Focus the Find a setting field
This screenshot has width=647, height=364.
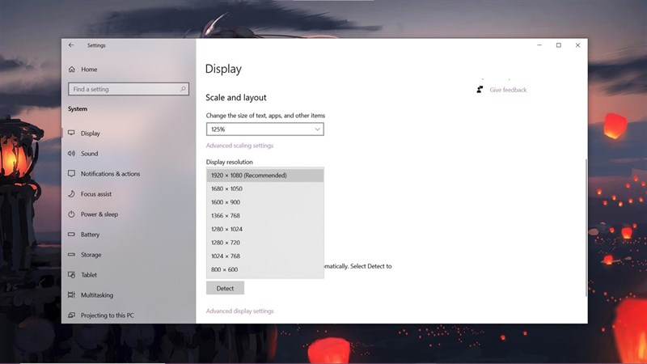click(129, 89)
